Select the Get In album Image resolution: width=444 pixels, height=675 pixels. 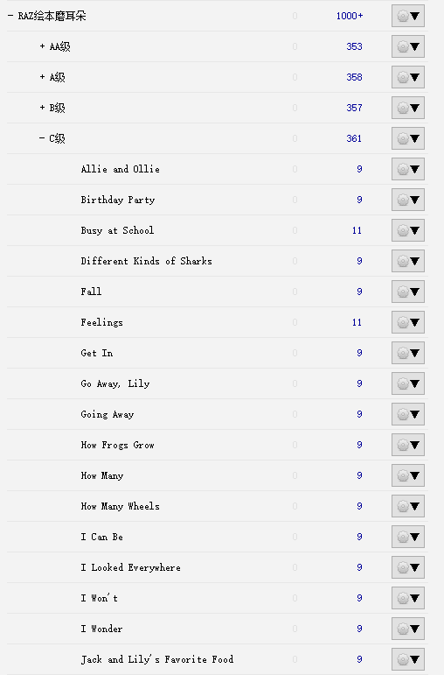97,353
